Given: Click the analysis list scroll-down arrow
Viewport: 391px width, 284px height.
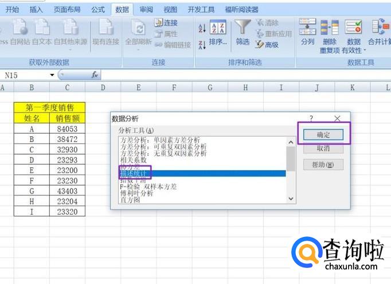Looking at the screenshot, I should click(291, 198).
